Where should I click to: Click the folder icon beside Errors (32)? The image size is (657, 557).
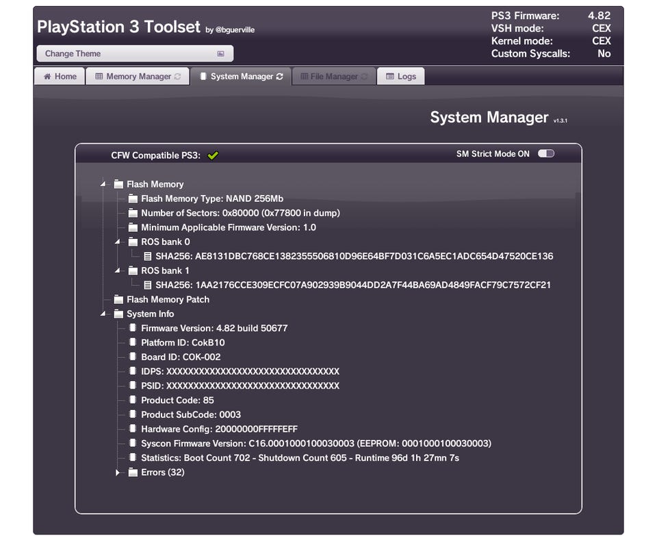[133, 472]
